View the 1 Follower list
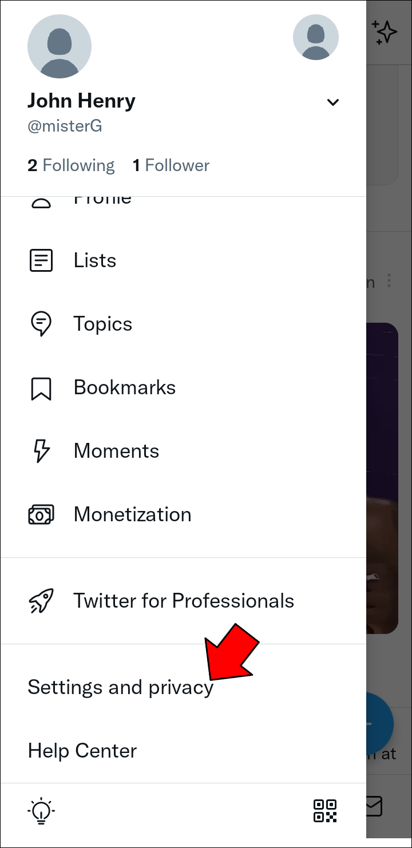This screenshot has height=848, width=412. click(171, 165)
